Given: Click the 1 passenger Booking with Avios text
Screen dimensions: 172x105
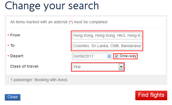Looking at the screenshot, I should 39,80.
